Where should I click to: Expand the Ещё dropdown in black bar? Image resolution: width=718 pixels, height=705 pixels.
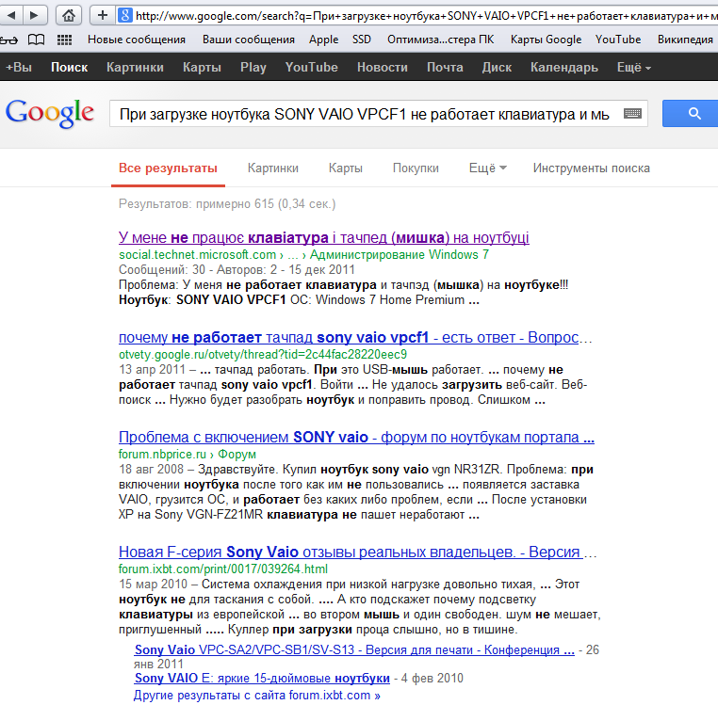[634, 67]
